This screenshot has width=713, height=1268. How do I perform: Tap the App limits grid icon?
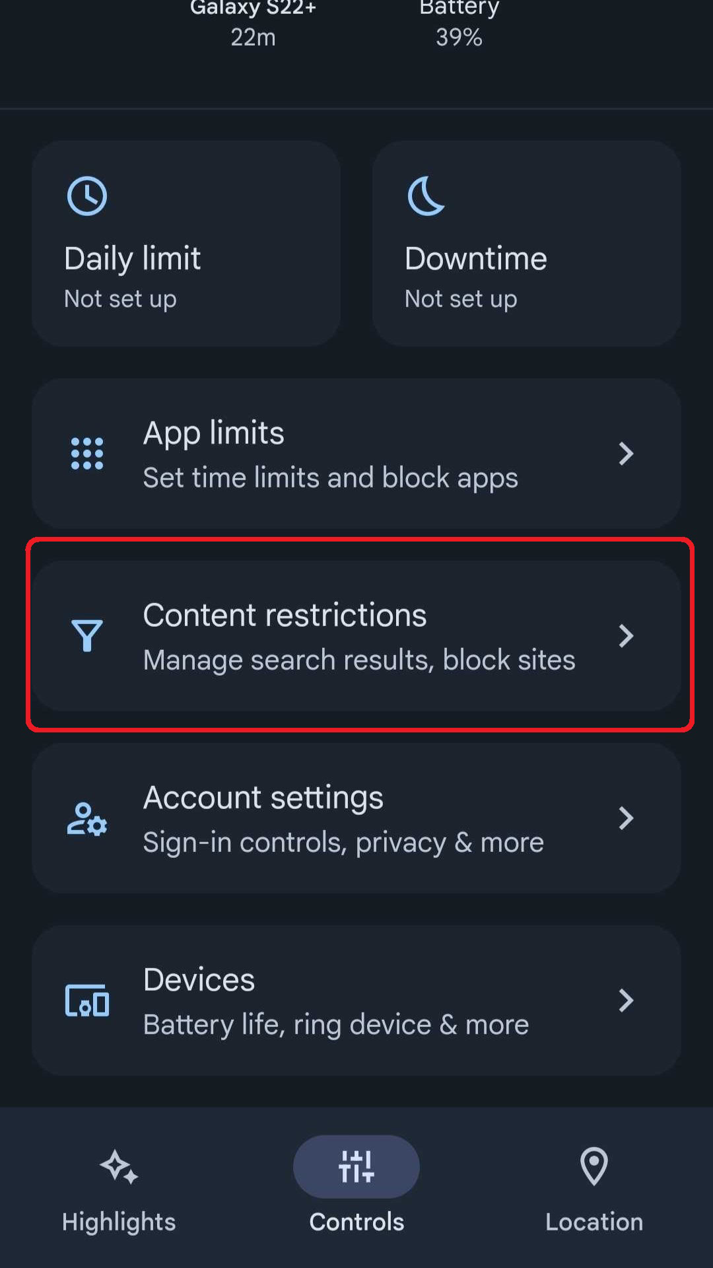87,454
